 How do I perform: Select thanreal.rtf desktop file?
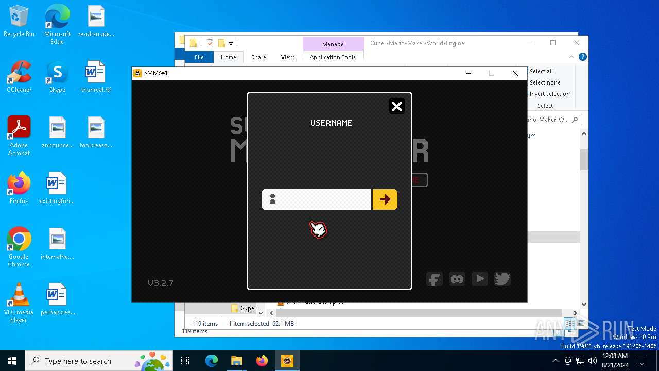[x=96, y=77]
